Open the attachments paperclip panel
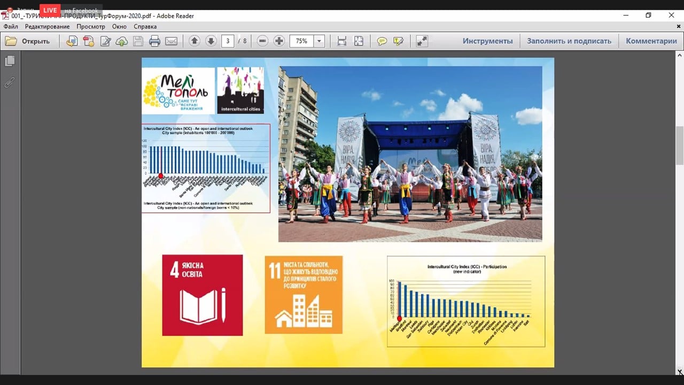 (10, 82)
